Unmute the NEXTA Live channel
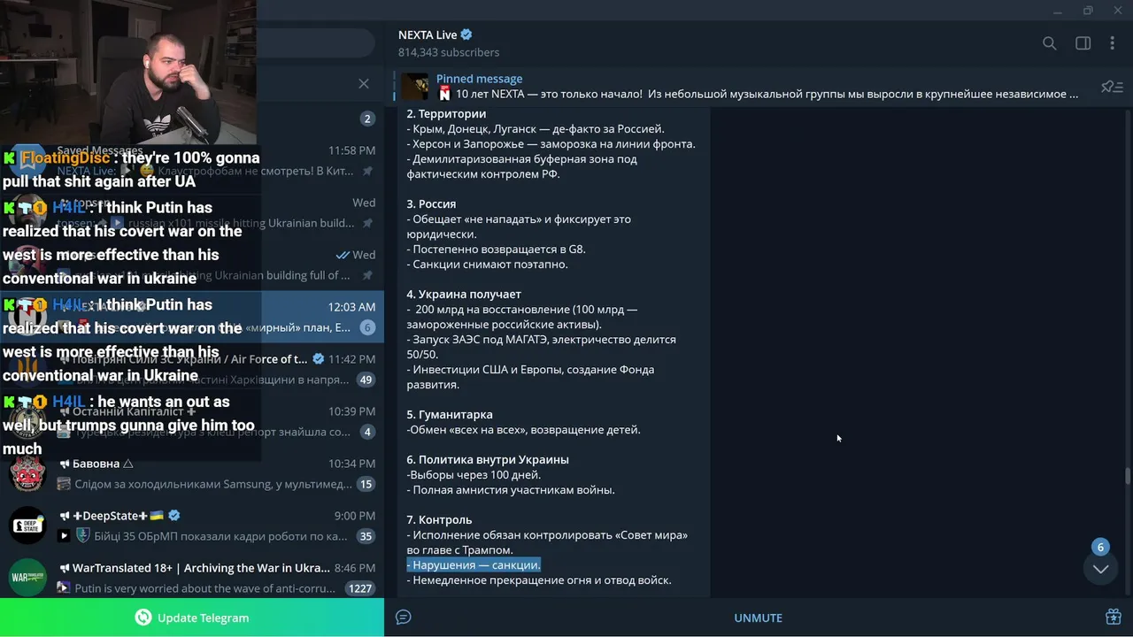The image size is (1133, 637). pos(759,618)
